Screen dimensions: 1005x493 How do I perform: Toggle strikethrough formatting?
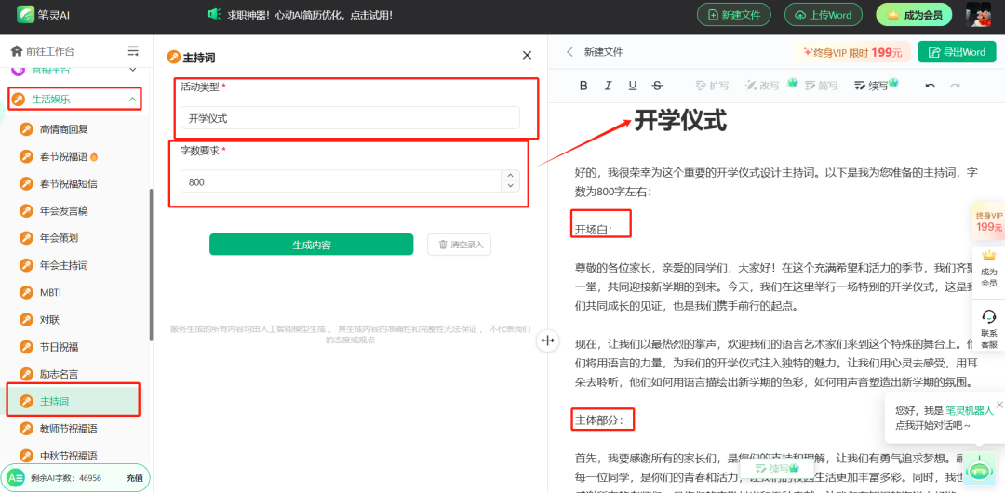[657, 86]
